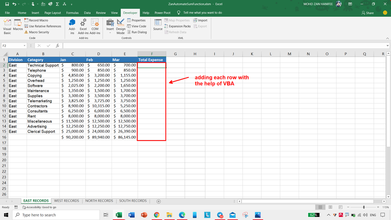The height and width of the screenshot is (220, 391).
Task: Toggle Use Relative References
Action: coord(43,26)
